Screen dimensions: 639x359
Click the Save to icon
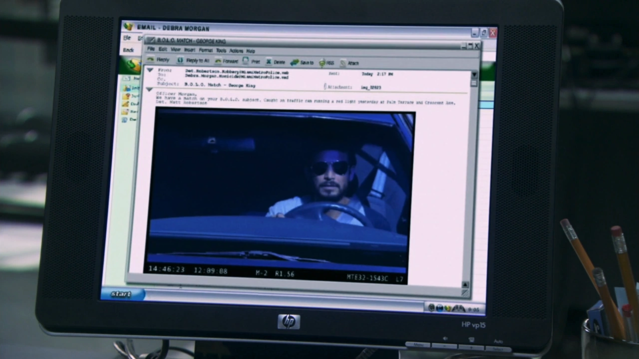pos(295,62)
